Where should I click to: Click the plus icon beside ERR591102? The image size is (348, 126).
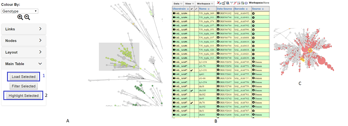(218, 13)
